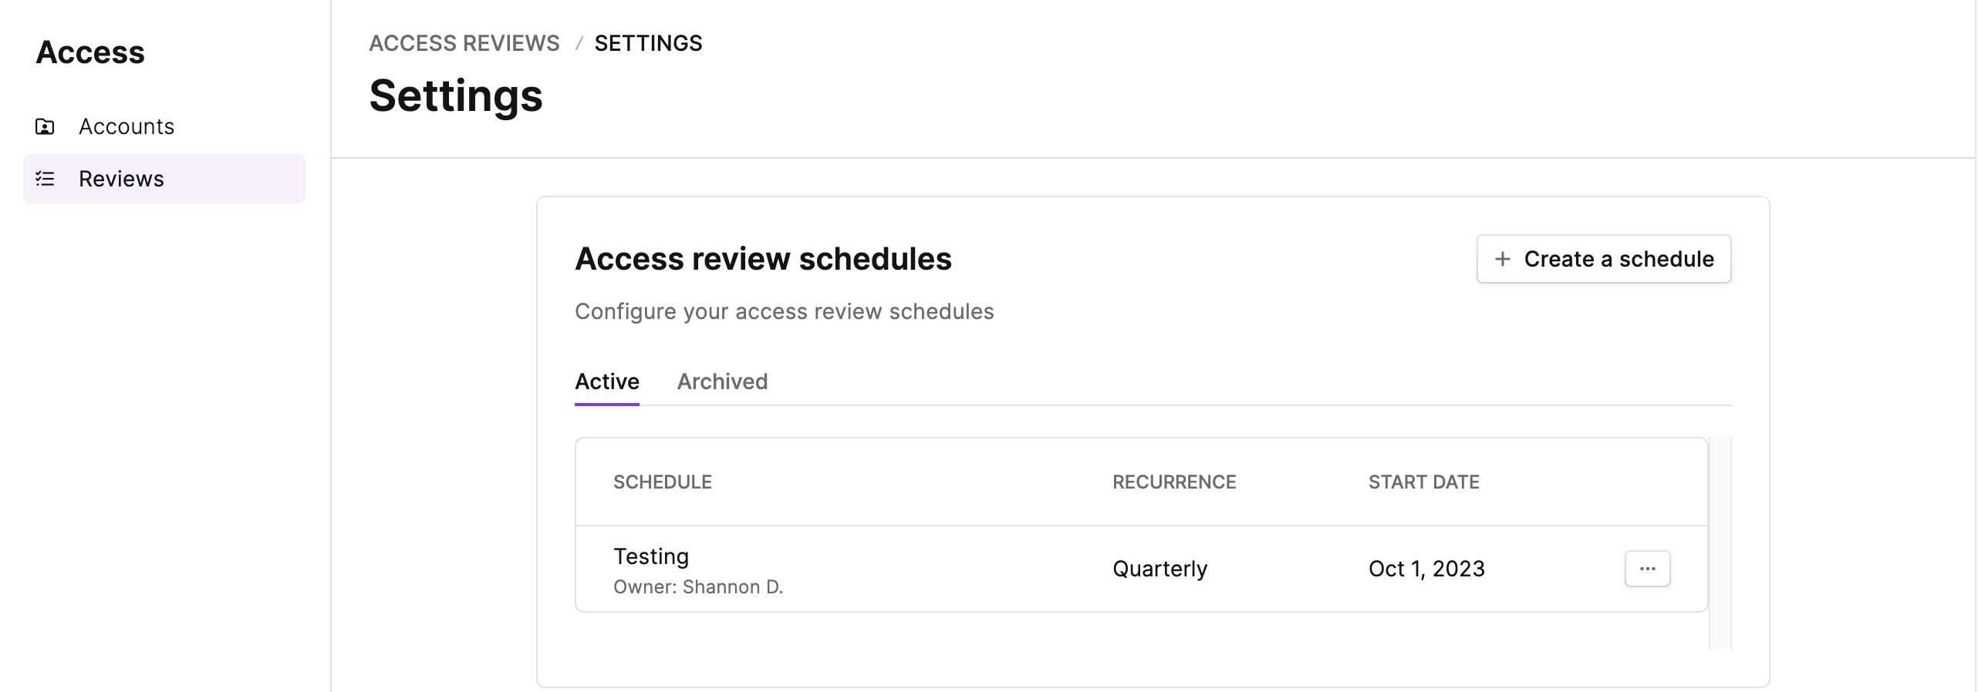This screenshot has width=1978, height=692.
Task: Click the SCHEDULE column header
Action: click(662, 482)
